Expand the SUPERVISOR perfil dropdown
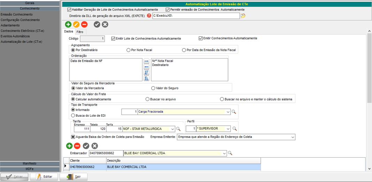 point(228,129)
